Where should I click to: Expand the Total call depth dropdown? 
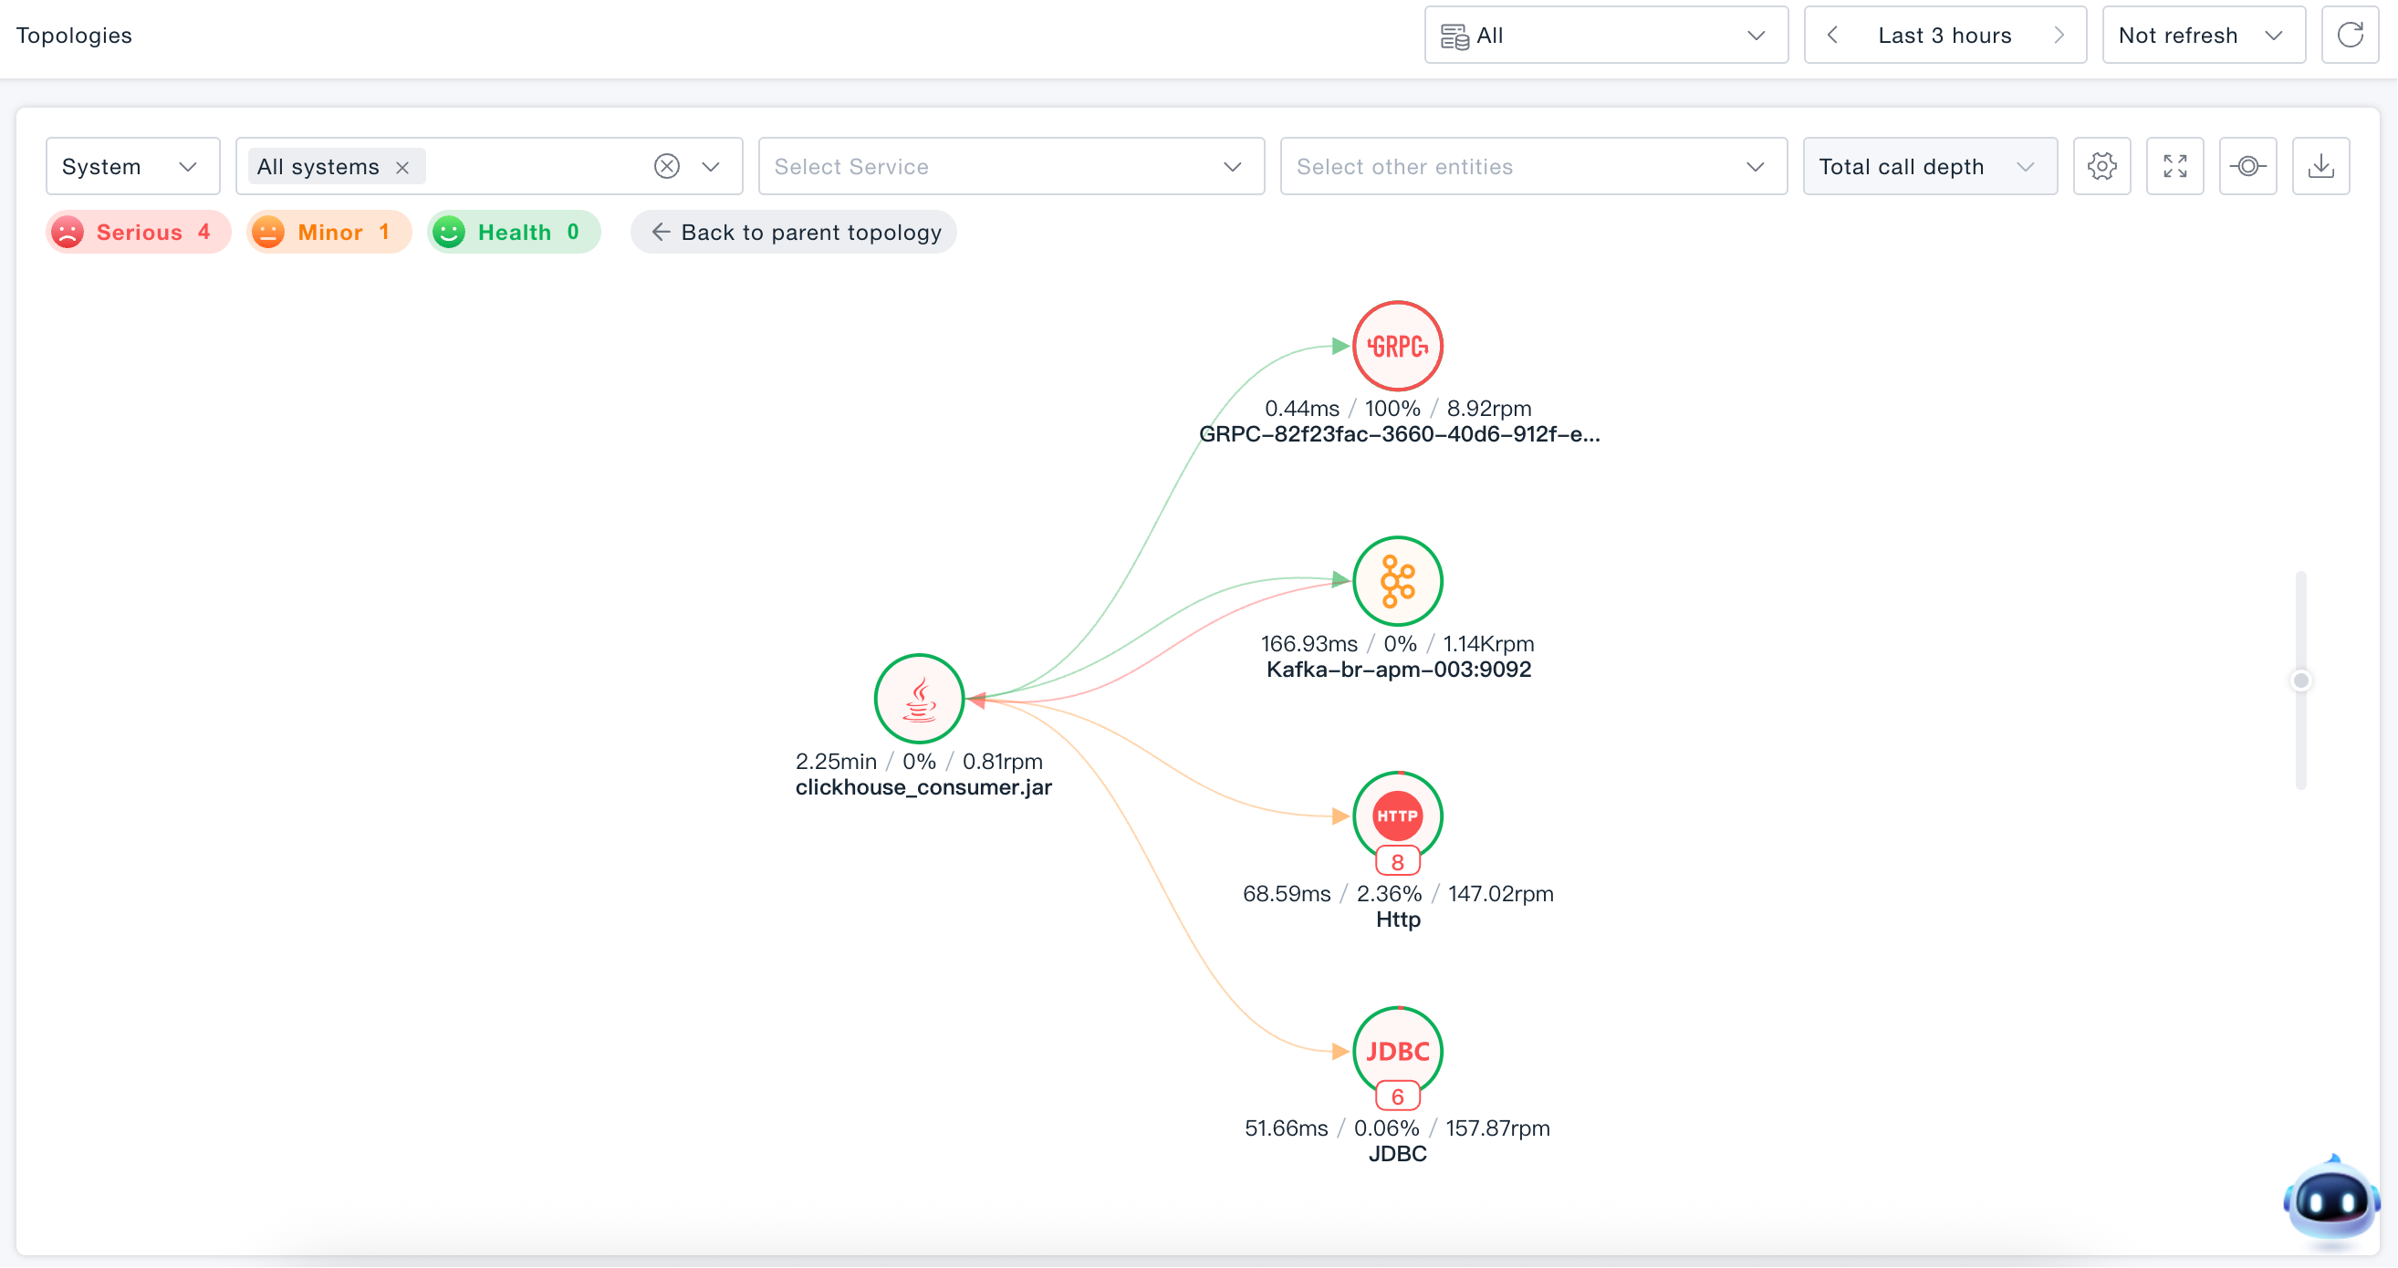click(x=1930, y=167)
